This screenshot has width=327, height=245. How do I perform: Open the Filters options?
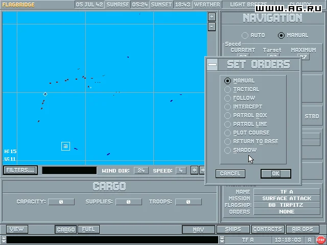(x=20, y=170)
